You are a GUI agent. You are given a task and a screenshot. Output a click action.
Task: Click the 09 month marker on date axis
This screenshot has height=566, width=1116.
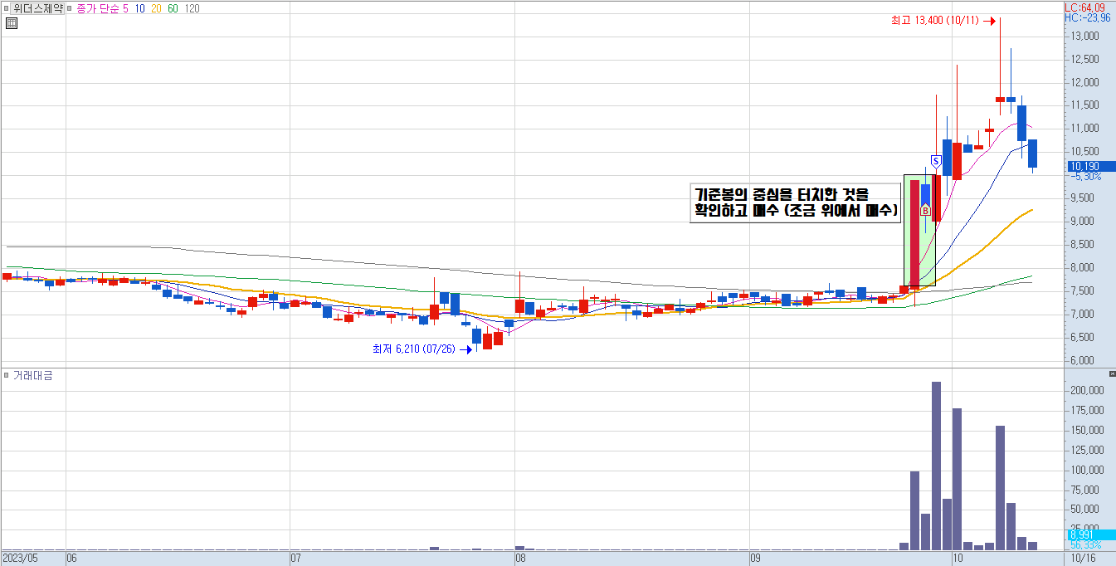(x=755, y=559)
